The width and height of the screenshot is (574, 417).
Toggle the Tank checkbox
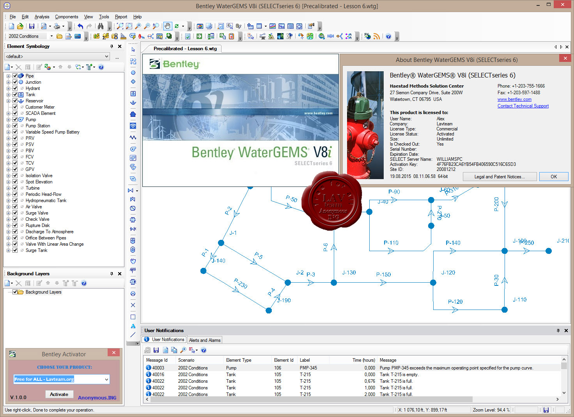[x=15, y=95]
